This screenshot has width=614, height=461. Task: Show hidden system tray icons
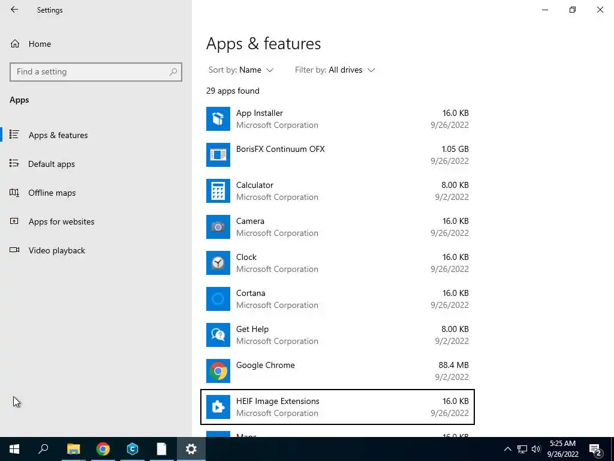click(x=507, y=449)
